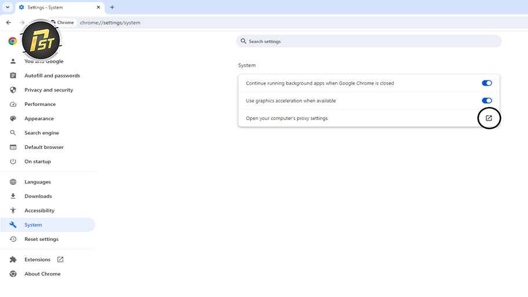Click the puzzle piece Extensions icon
Image resolution: width=528 pixels, height=297 pixels.
13,259
